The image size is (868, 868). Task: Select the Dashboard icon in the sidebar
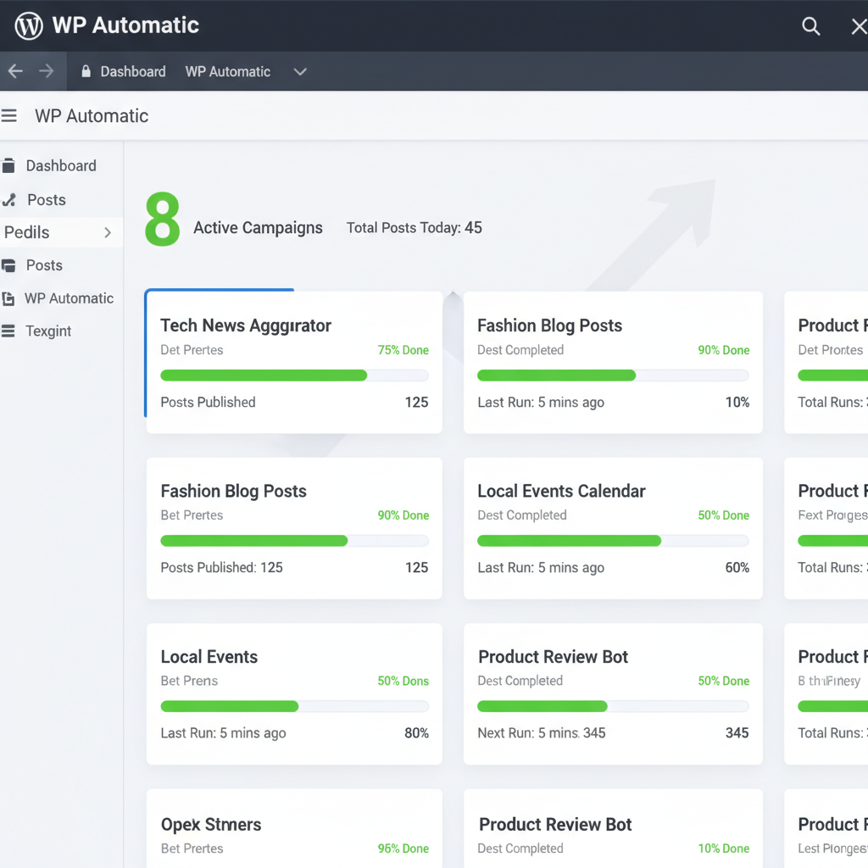click(x=8, y=165)
